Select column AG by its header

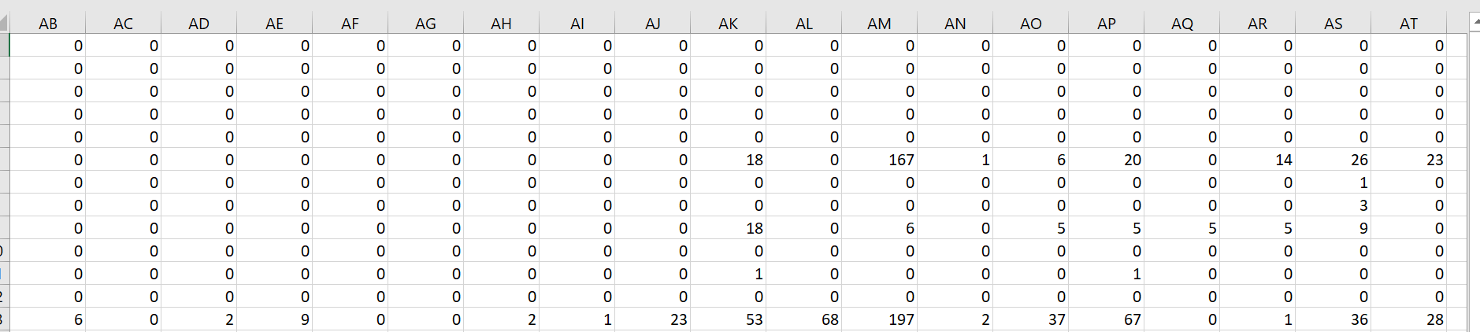click(x=425, y=24)
